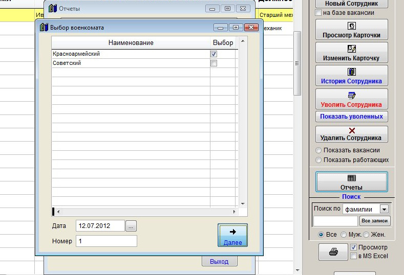Screen dimensions: 404x275
Task: Select the Все gender radio button
Action: point(321,235)
